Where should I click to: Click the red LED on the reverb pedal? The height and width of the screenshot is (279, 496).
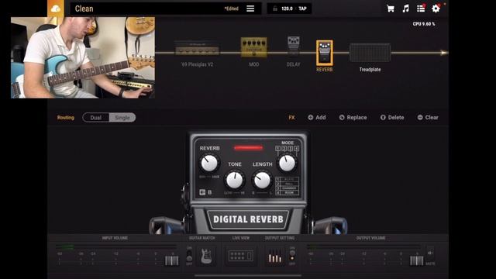click(x=248, y=148)
